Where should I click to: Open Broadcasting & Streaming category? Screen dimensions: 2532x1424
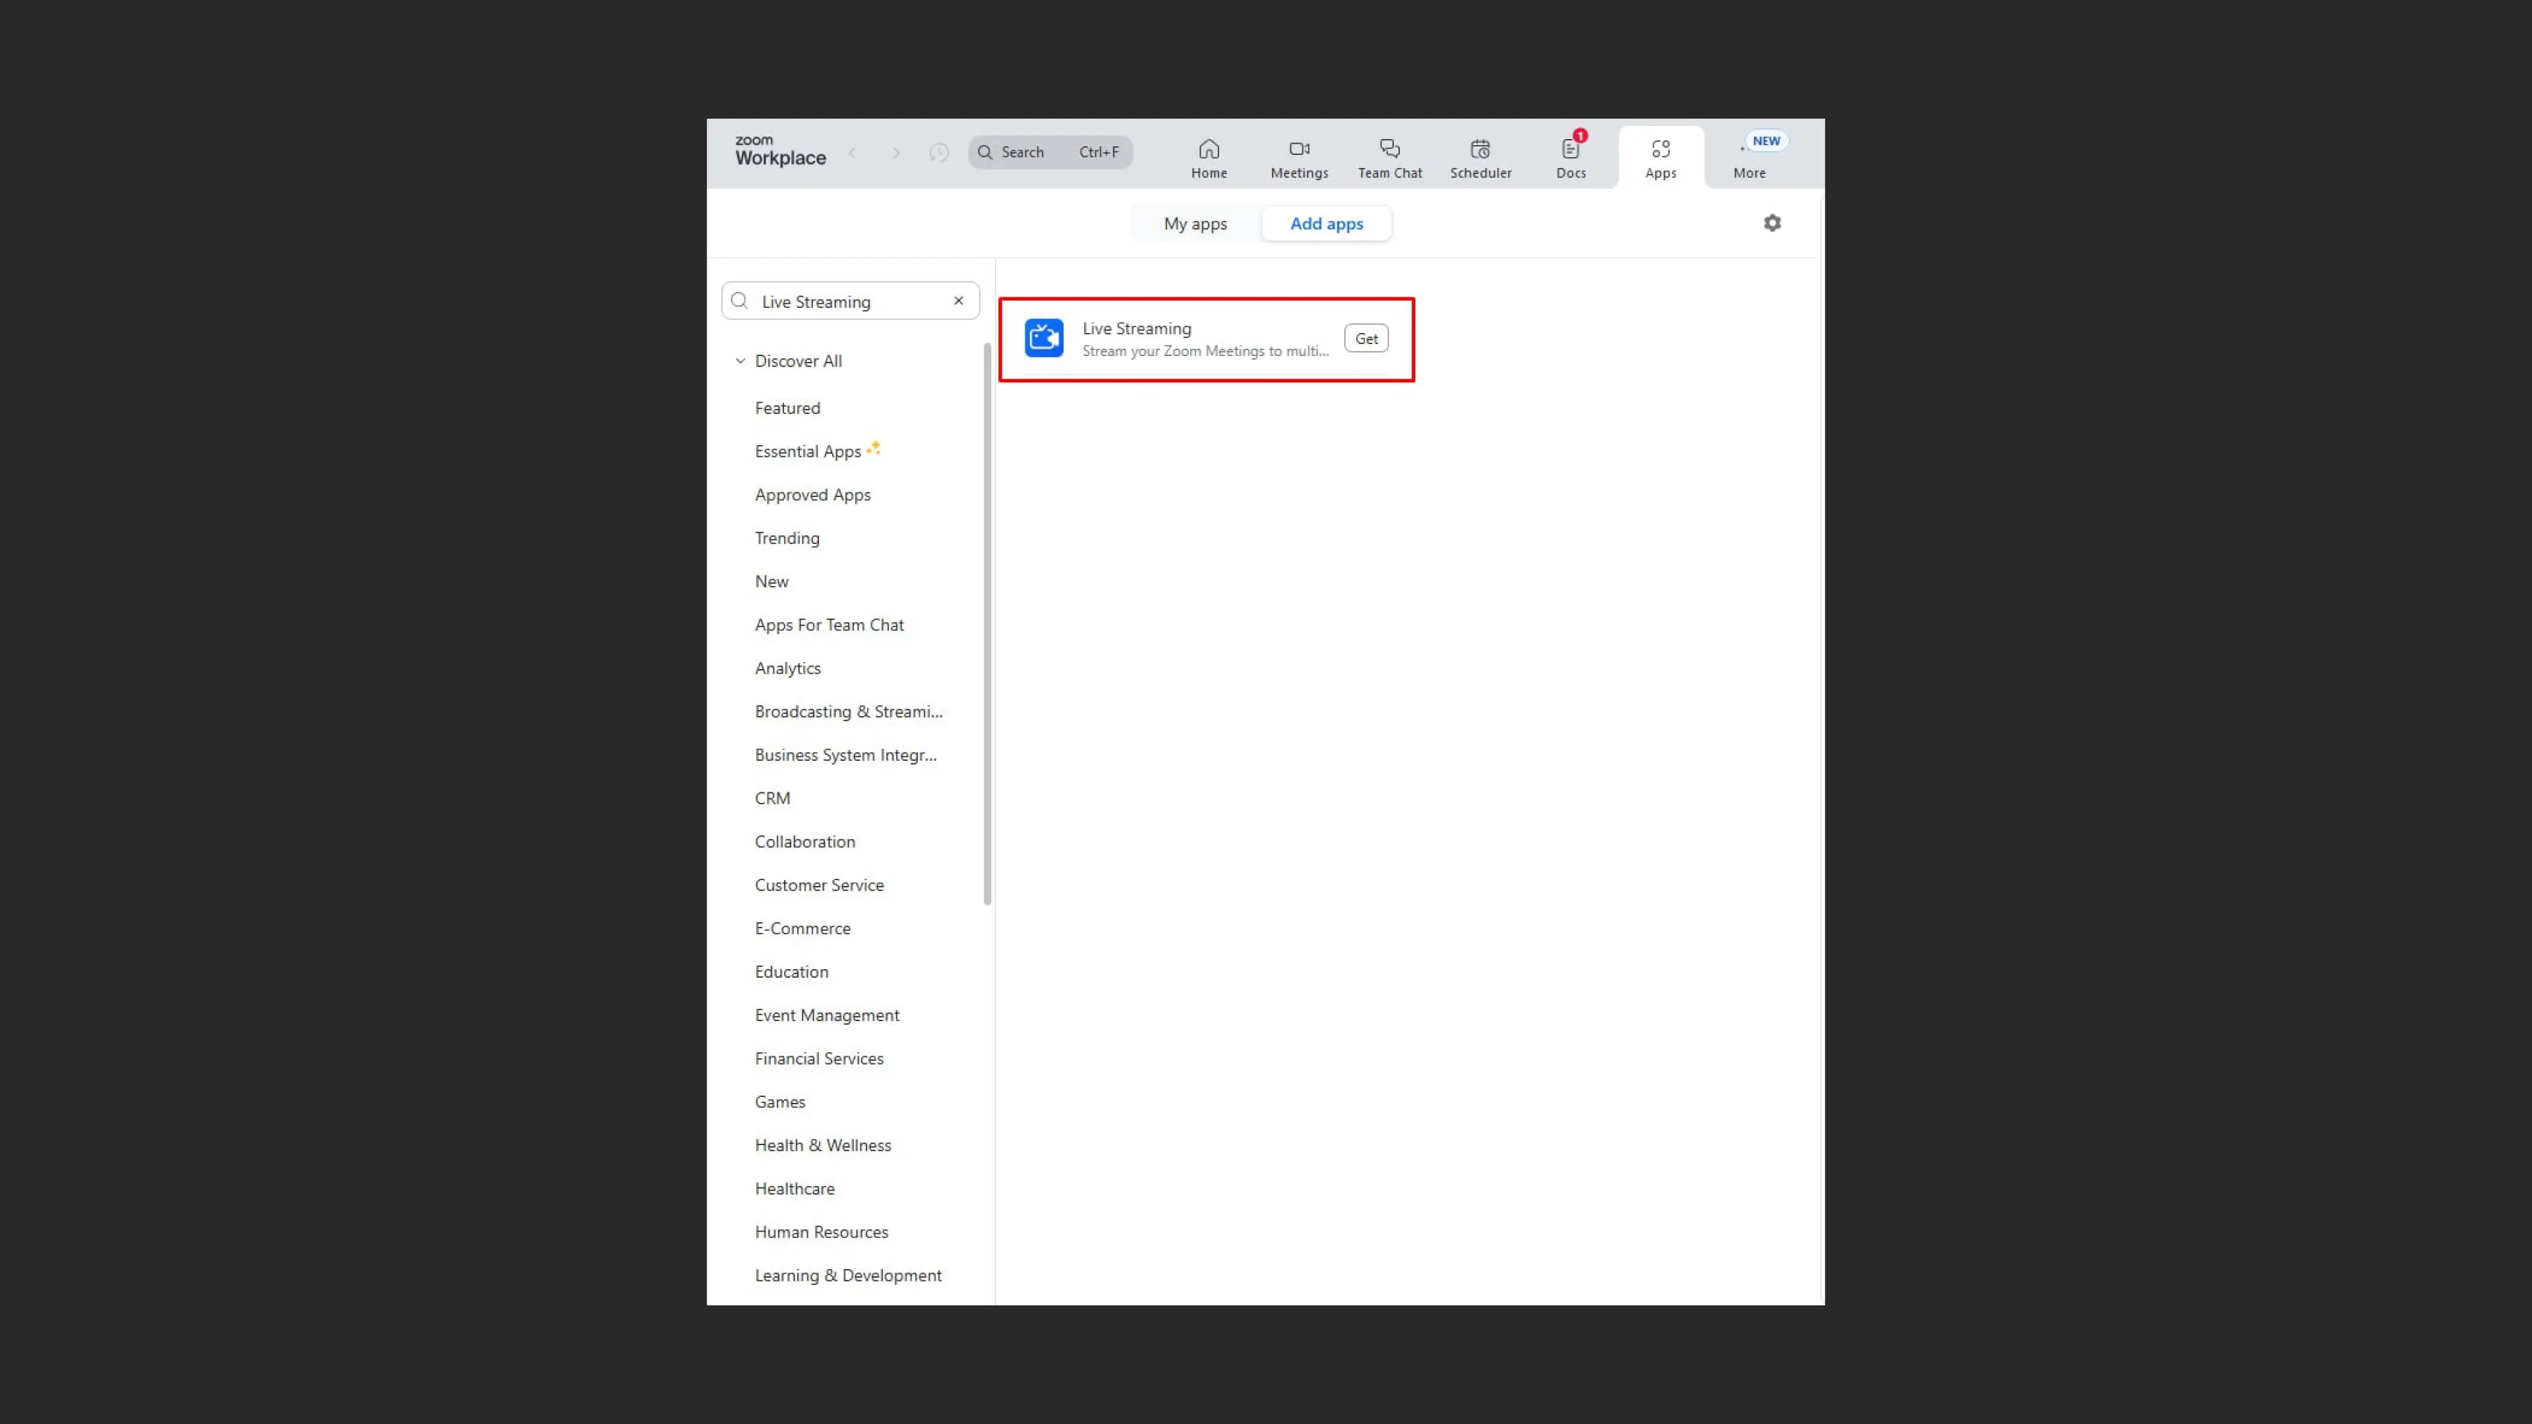[847, 711]
